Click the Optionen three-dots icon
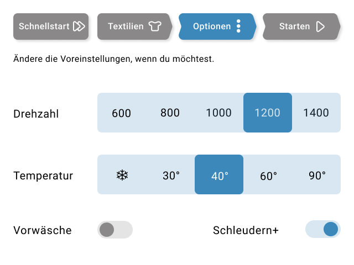 point(238,26)
